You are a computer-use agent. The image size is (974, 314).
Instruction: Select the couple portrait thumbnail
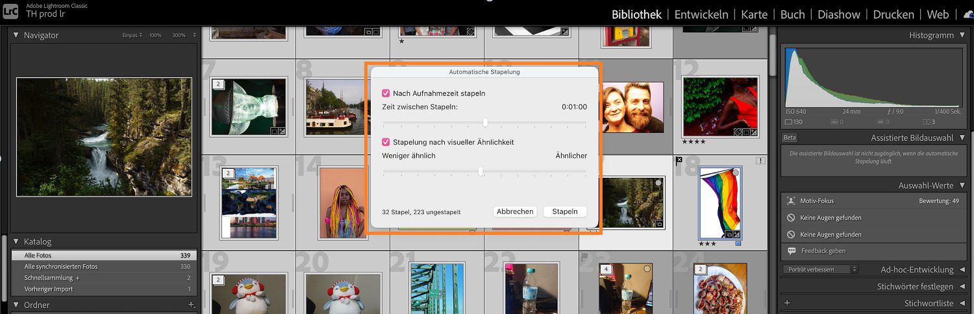click(632, 108)
